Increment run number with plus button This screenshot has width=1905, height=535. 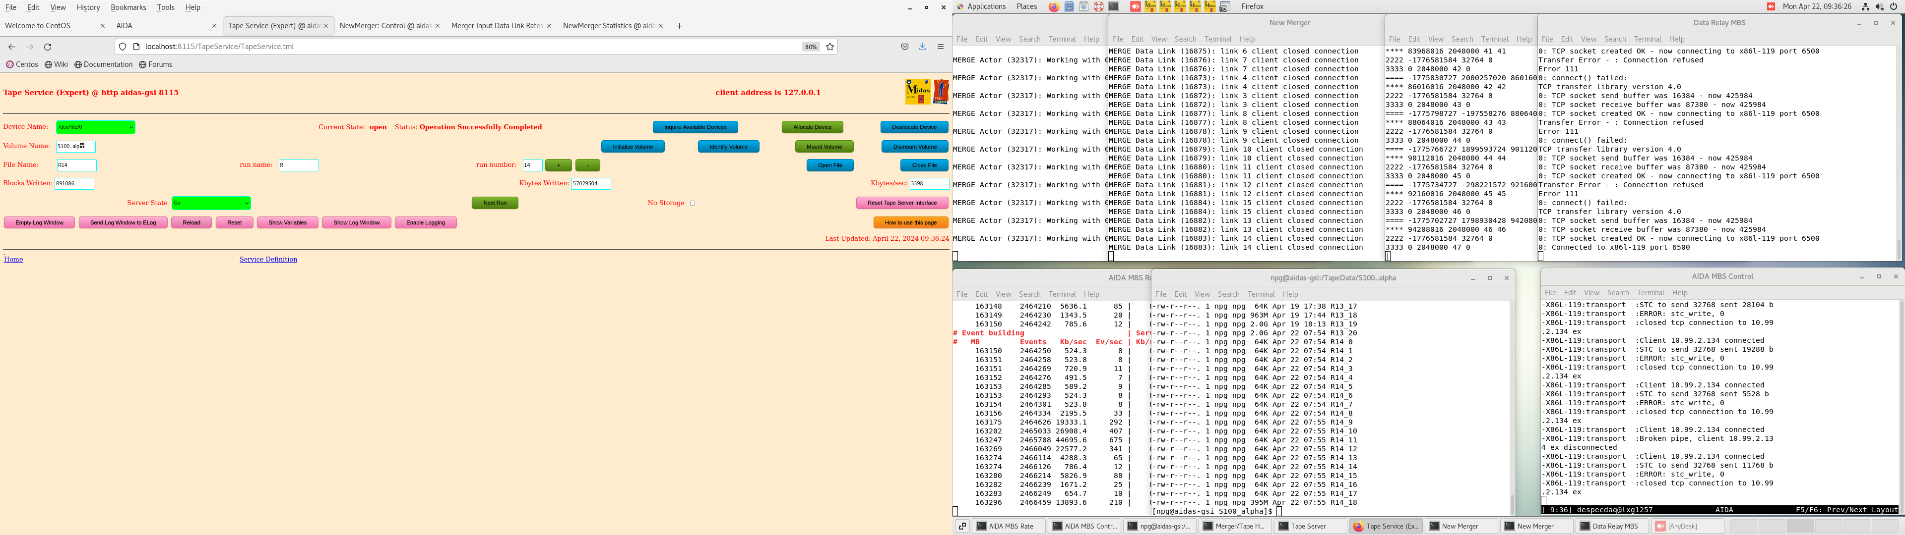click(558, 165)
